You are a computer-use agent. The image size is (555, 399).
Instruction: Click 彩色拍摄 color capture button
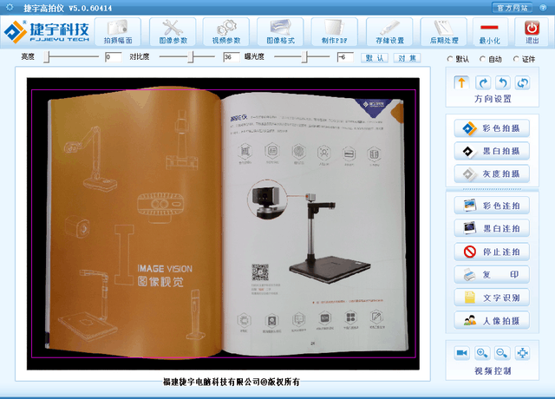click(x=492, y=128)
